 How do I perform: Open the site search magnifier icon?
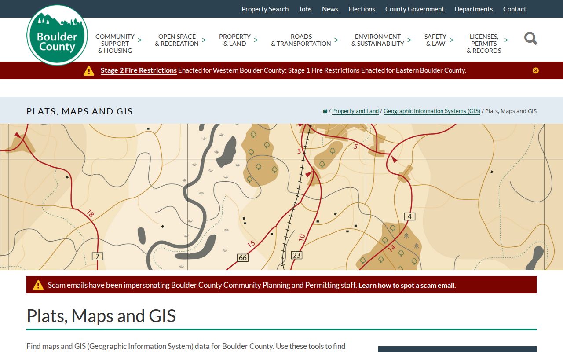point(530,39)
